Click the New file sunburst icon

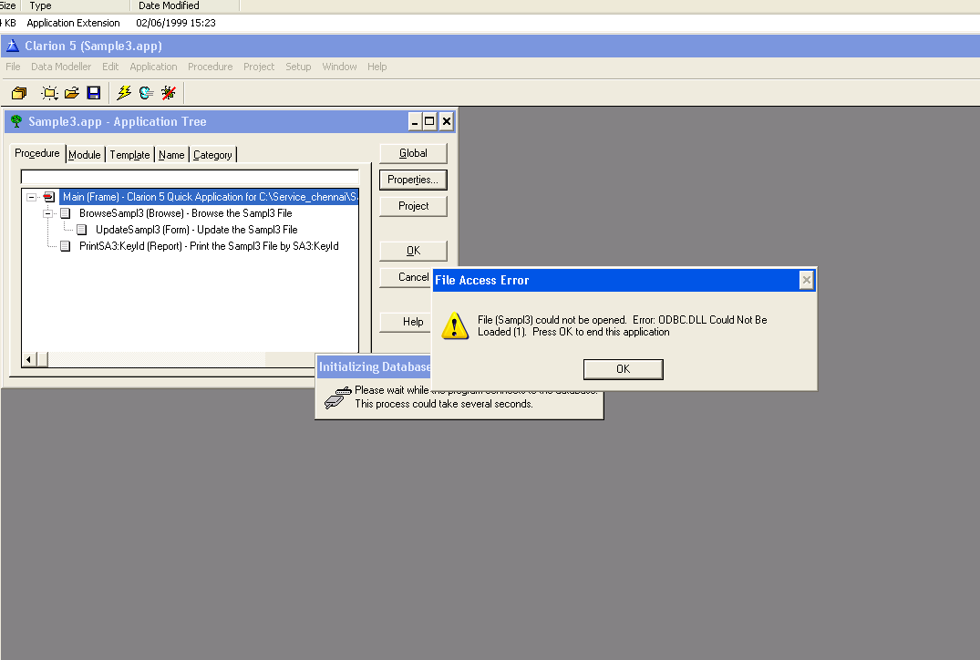point(49,93)
